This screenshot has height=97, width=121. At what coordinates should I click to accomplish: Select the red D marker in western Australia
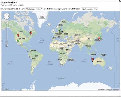(93, 59)
